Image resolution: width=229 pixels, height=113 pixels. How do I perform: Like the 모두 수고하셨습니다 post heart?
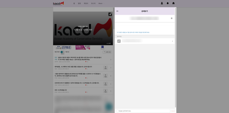pos(86,92)
